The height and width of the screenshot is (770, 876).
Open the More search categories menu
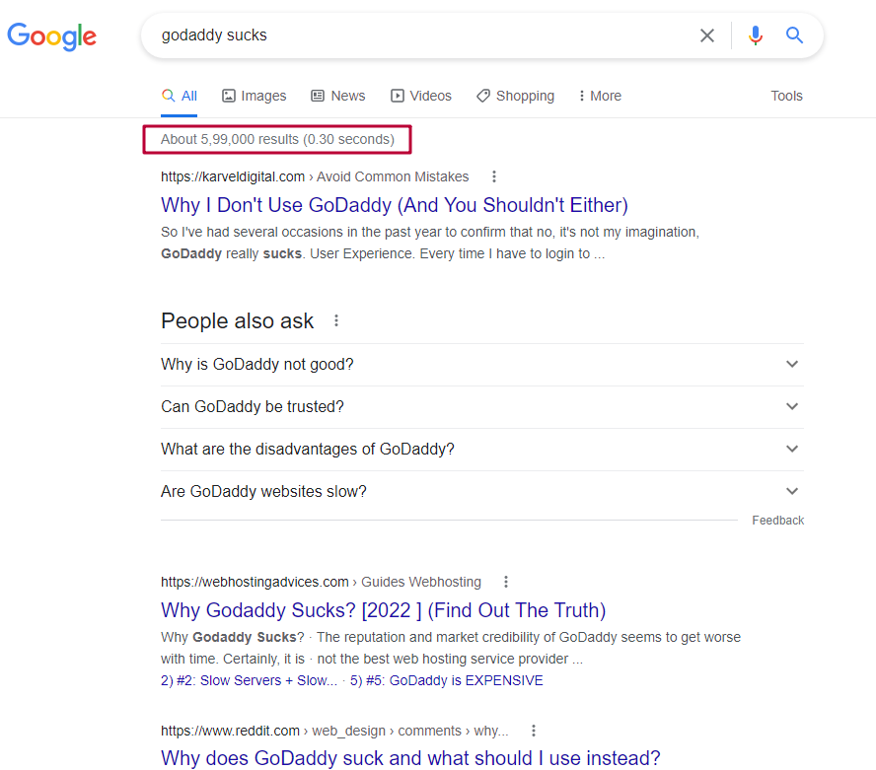click(x=599, y=96)
